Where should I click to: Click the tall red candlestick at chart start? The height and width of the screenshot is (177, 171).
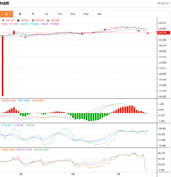tap(3, 65)
